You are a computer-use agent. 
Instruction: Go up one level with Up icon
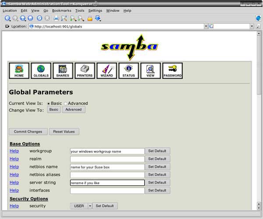click(23, 18)
